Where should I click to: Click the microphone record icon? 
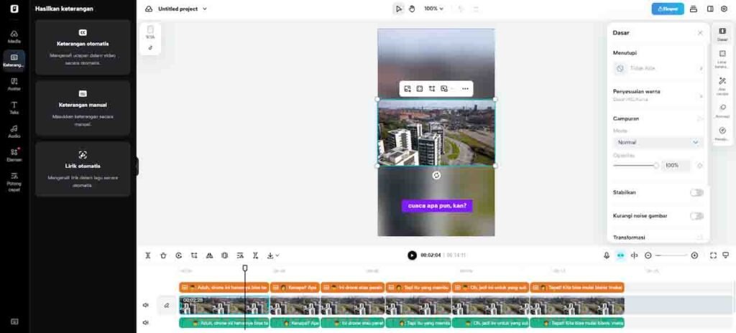tap(607, 255)
